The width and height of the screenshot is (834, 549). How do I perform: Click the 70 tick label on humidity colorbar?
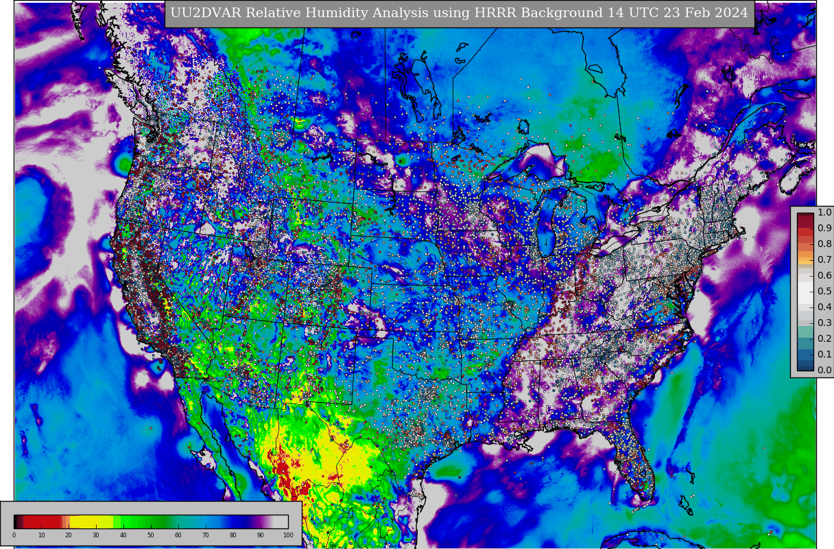[206, 535]
